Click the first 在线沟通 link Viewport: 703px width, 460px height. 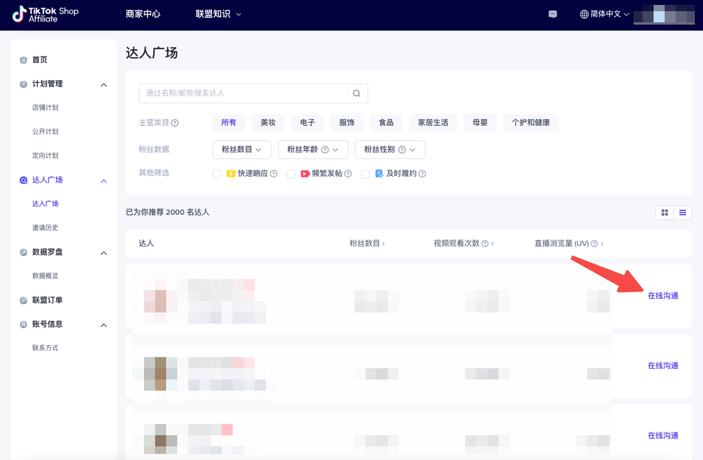(x=663, y=295)
